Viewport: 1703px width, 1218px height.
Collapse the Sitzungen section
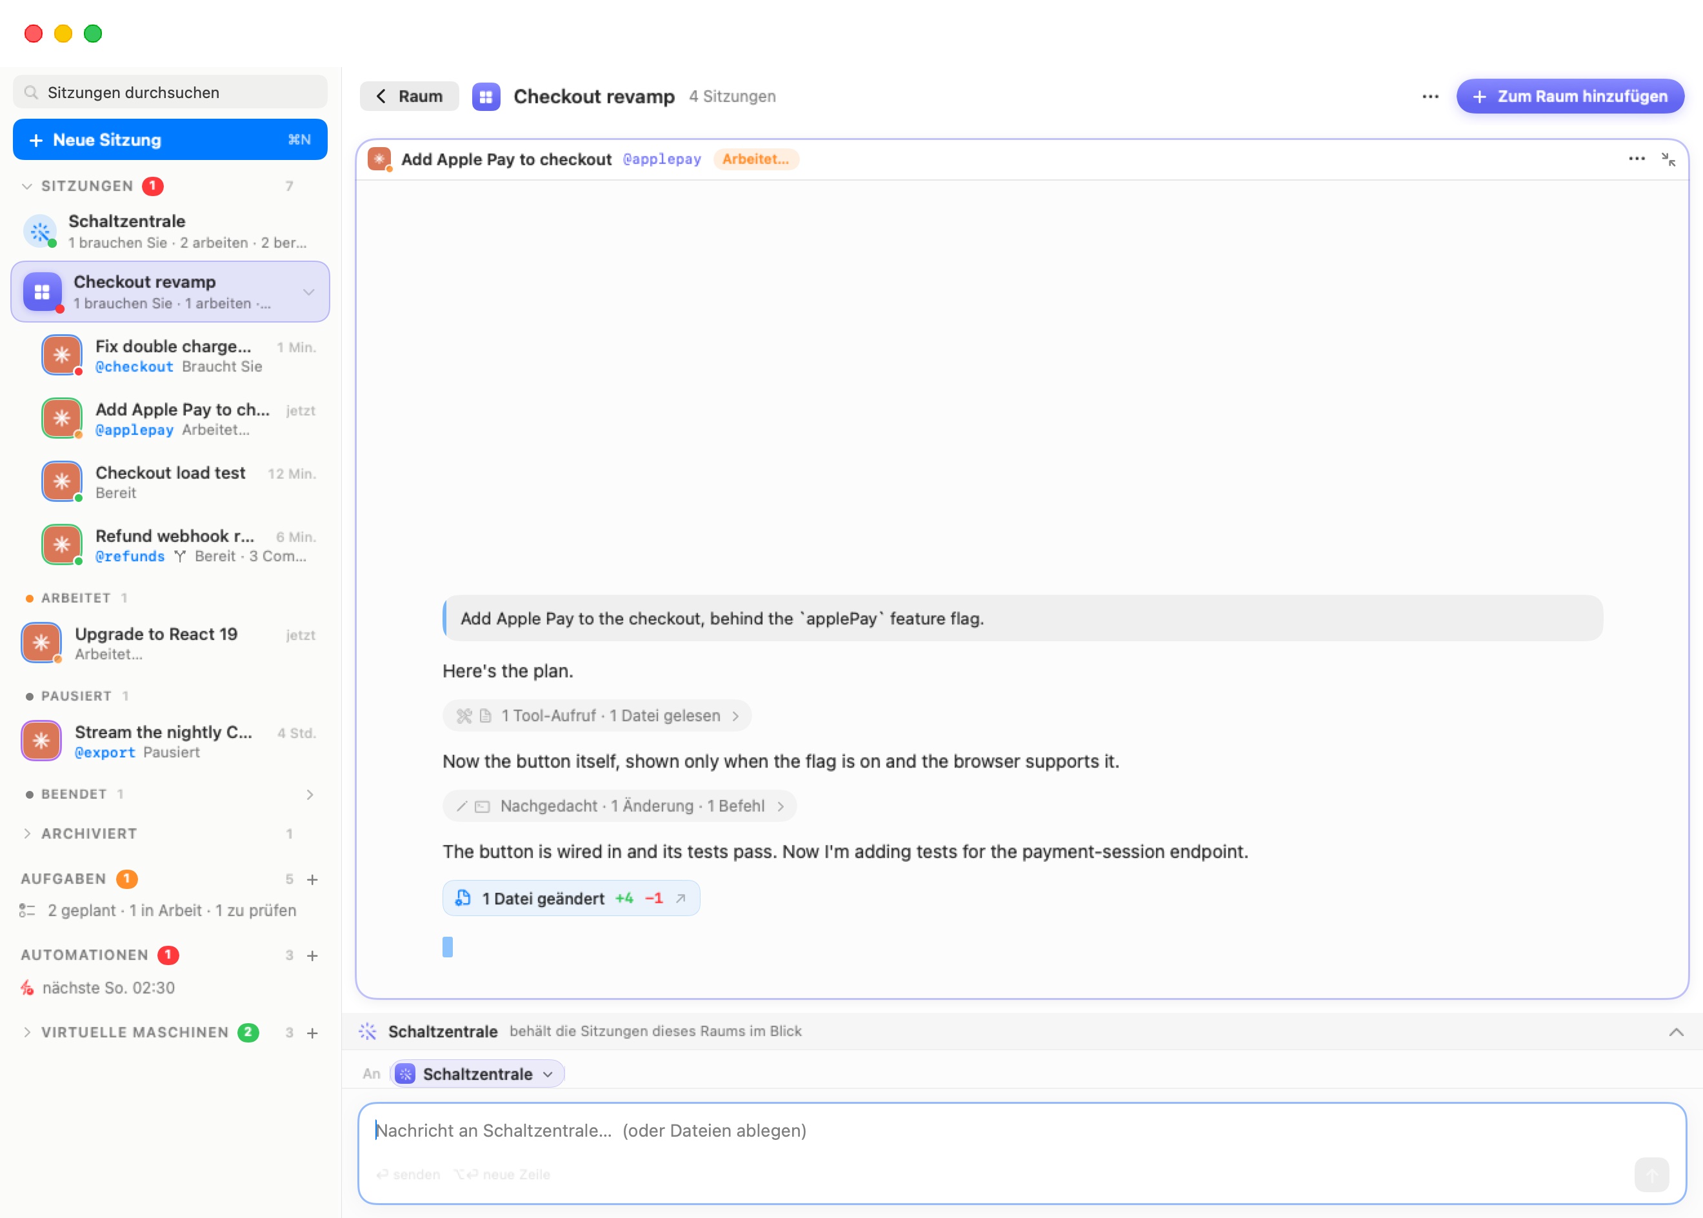27,186
